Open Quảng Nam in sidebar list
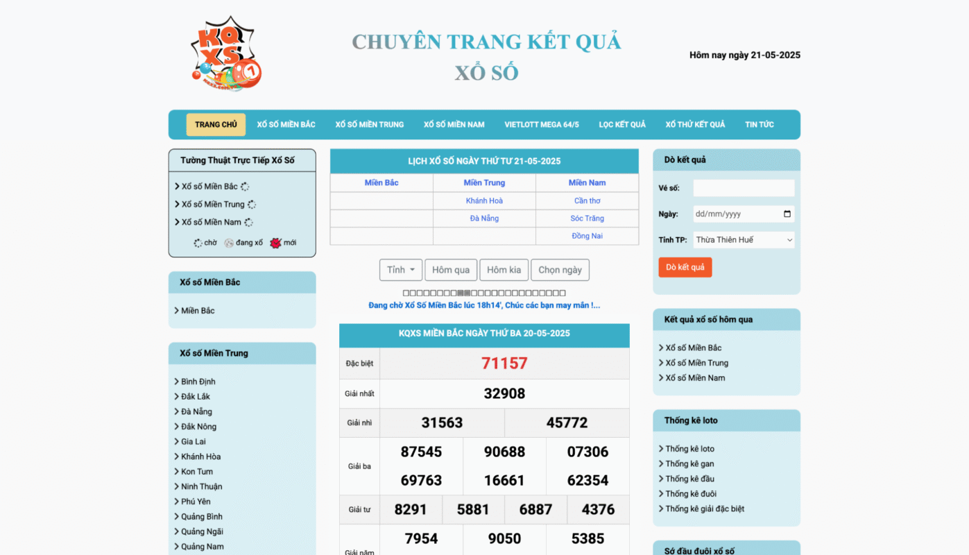Viewport: 969px width, 555px height. (x=203, y=547)
